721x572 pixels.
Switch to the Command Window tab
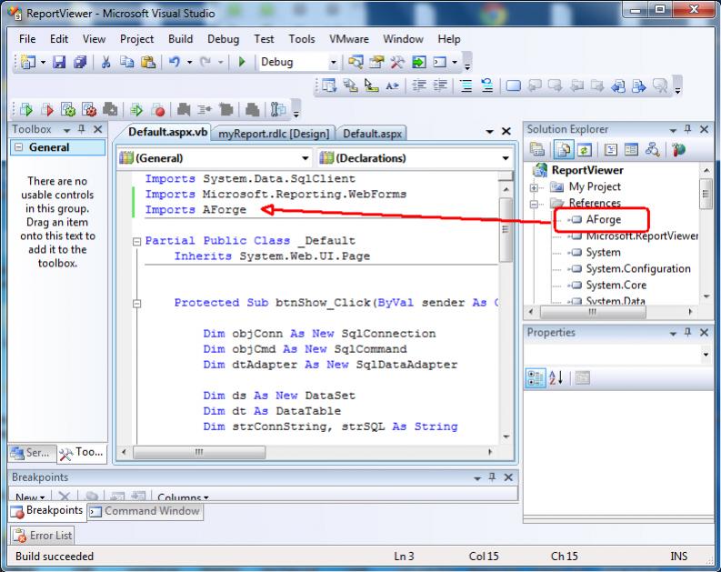(145, 511)
